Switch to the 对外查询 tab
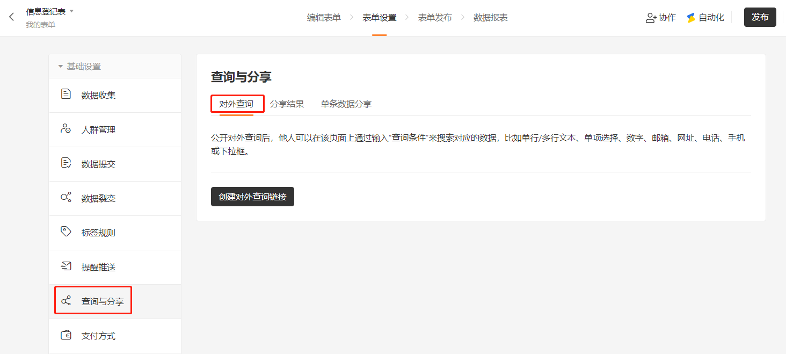 (236, 104)
